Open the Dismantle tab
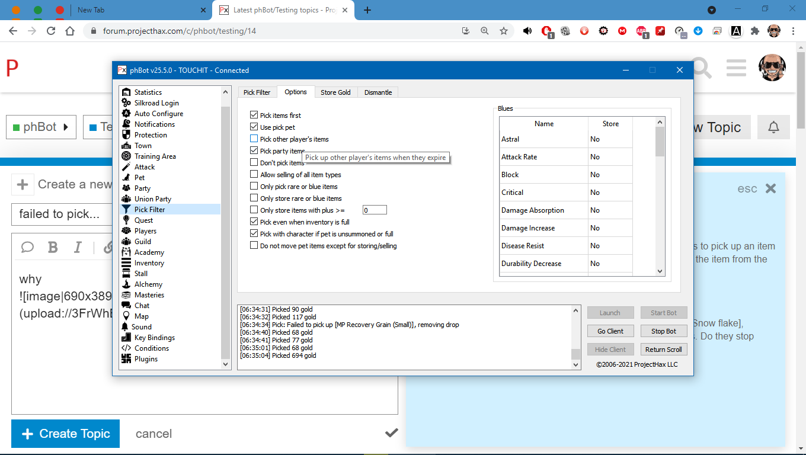Image resolution: width=806 pixels, height=455 pixels. click(x=378, y=92)
